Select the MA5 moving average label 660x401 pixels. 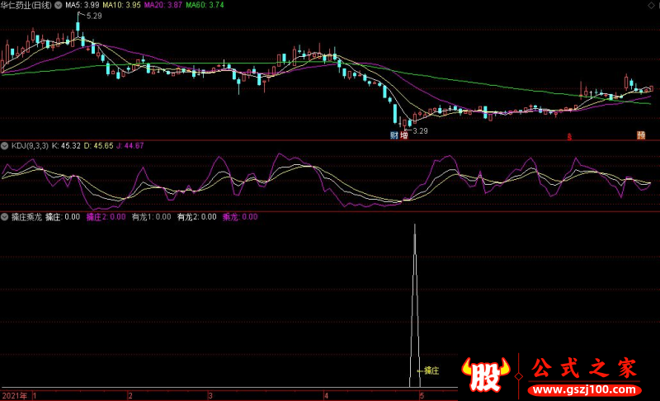(x=82, y=5)
